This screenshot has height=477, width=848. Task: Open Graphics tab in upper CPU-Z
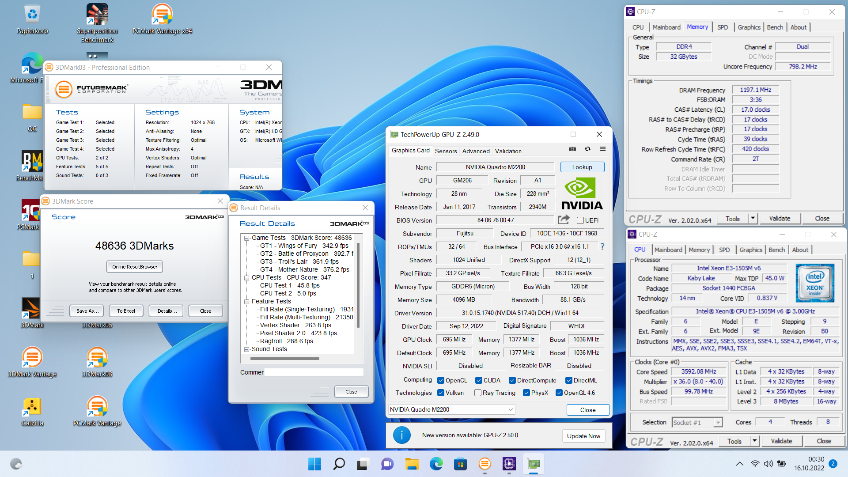tap(749, 27)
